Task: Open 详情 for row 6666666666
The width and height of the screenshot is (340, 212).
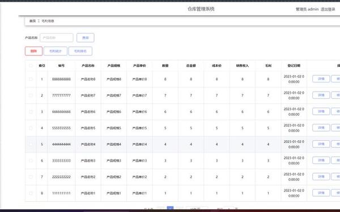Action: [x=321, y=111]
